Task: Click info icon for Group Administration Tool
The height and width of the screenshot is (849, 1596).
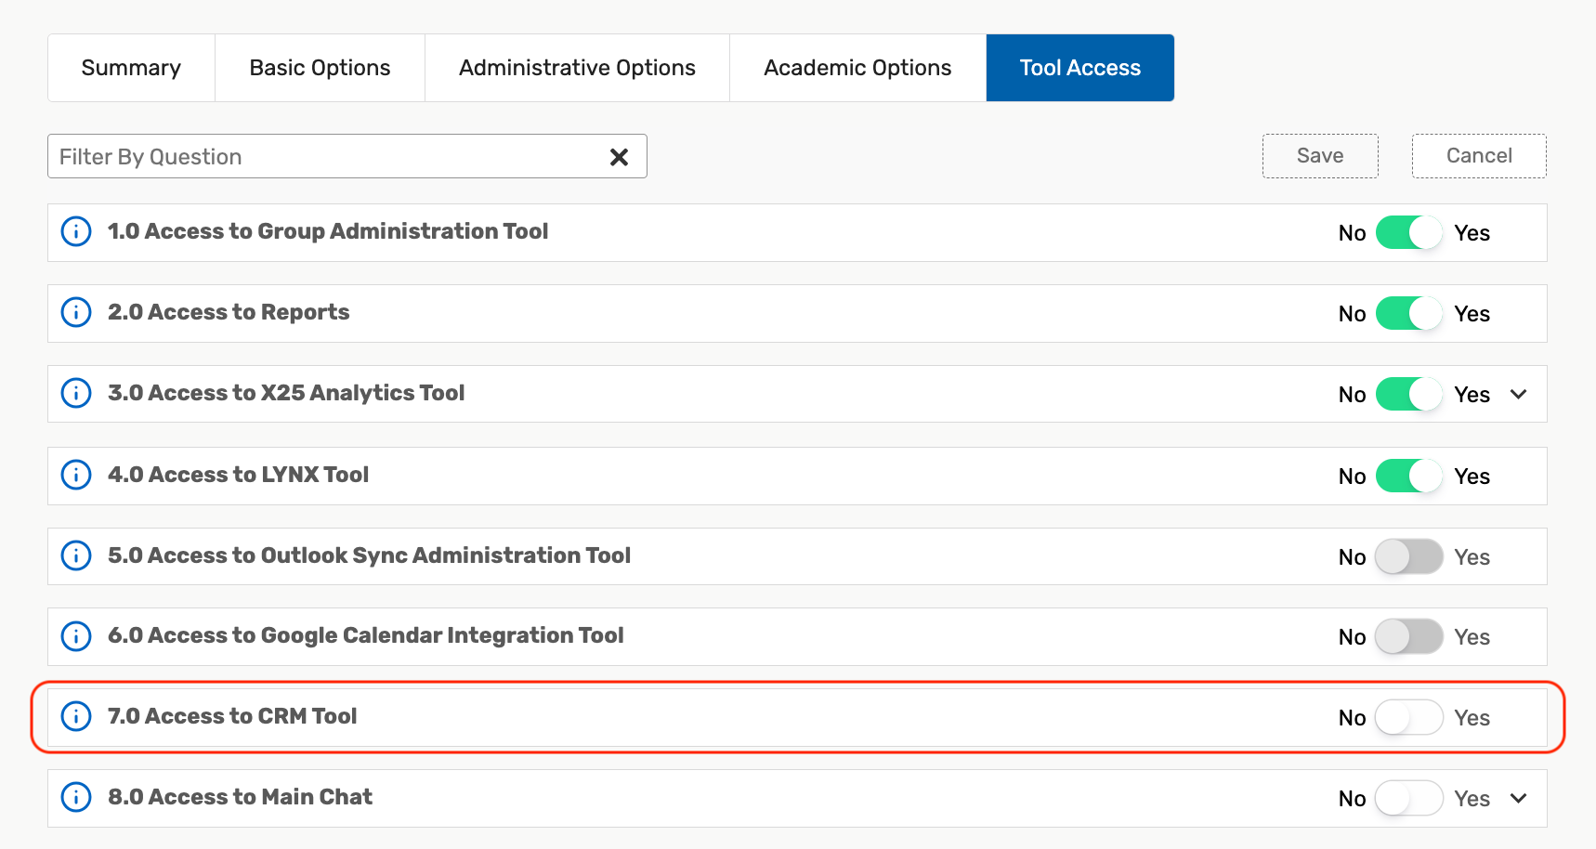Action: (76, 231)
